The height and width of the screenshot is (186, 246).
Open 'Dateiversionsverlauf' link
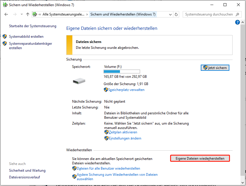click(25, 177)
